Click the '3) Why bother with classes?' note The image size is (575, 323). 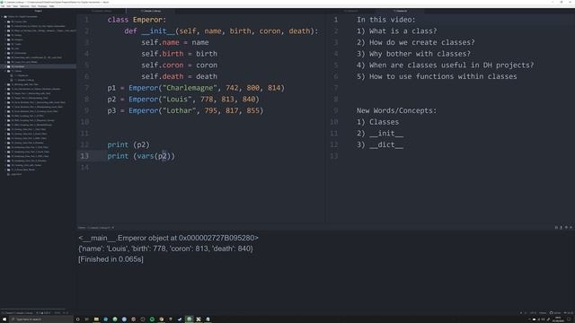point(413,54)
